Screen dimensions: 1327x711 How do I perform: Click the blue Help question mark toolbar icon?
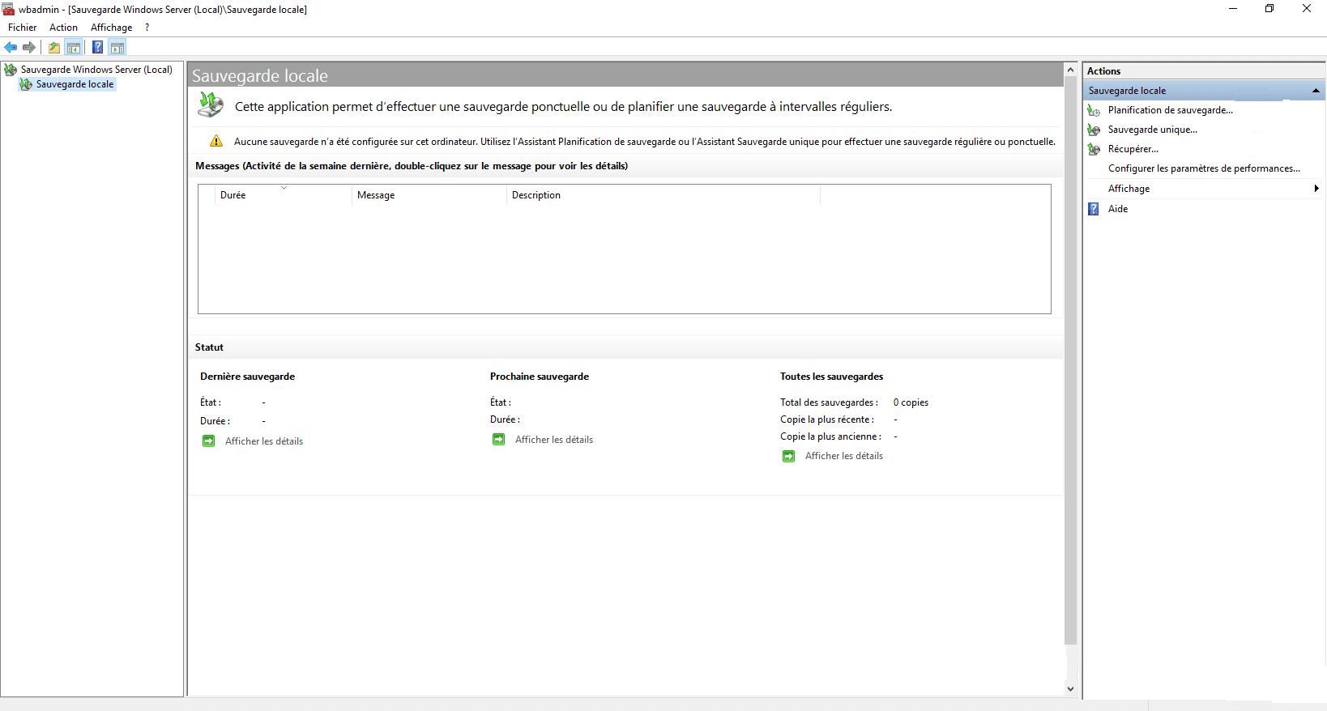(x=97, y=48)
